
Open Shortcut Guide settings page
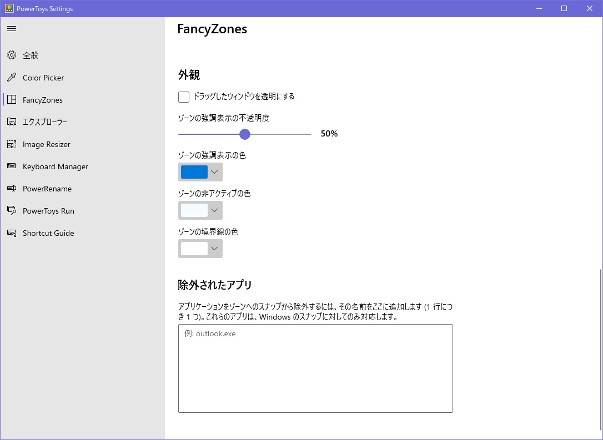[82, 233]
